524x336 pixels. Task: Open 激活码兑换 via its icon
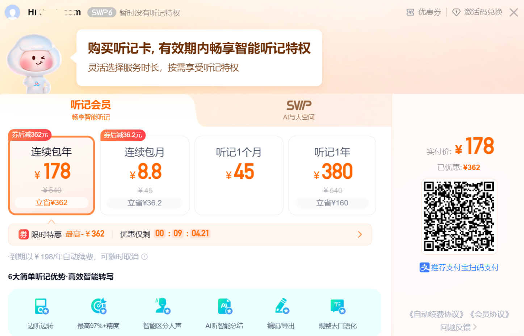tap(457, 12)
